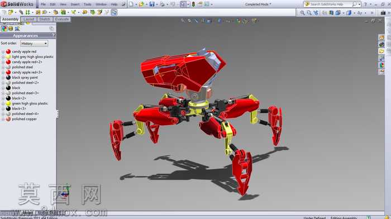391x219 pixels.
Task: Open the Scene, Lights and Cameras icon
Action: pyautogui.click(x=17, y=28)
